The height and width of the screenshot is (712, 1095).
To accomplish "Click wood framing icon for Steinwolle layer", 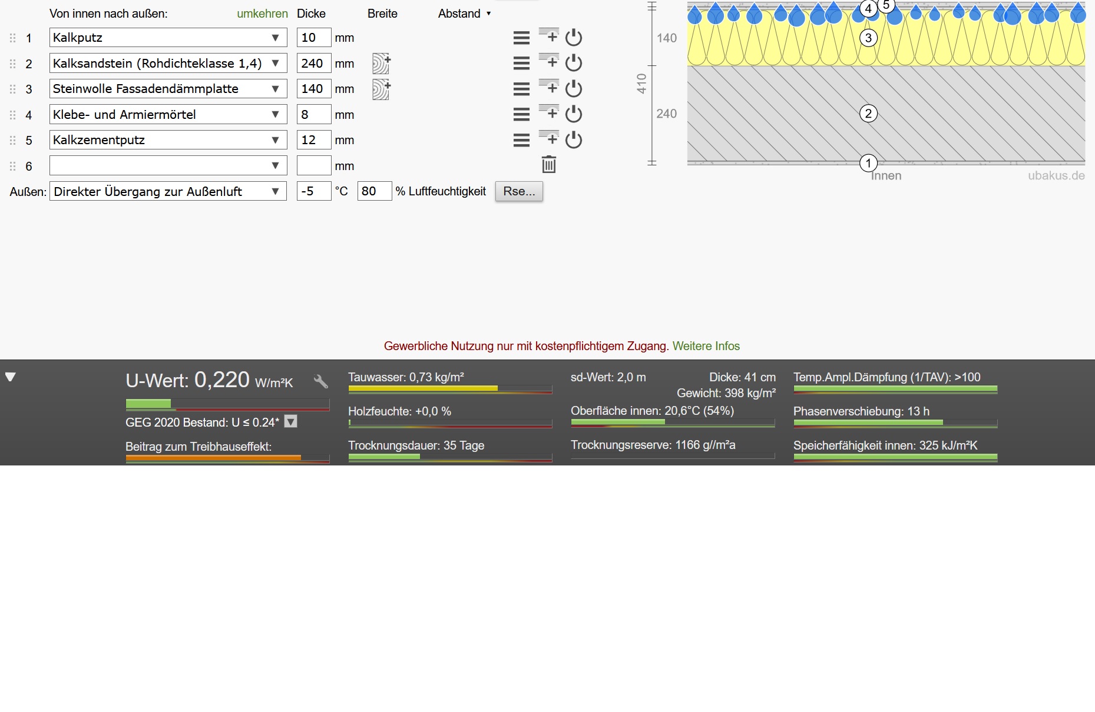I will (x=381, y=89).
